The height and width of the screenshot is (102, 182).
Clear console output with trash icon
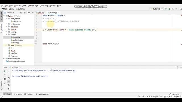pyautogui.click(x=9, y=89)
